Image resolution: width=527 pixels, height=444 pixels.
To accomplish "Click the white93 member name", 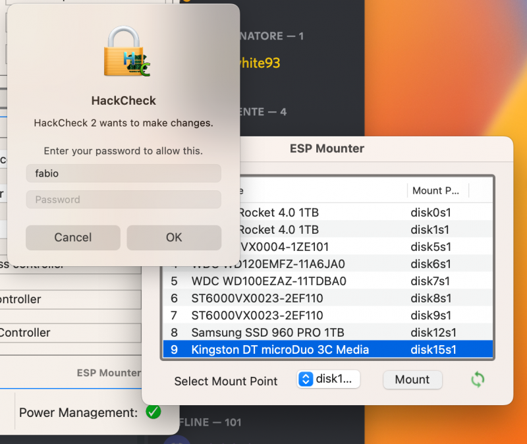I will coord(257,63).
